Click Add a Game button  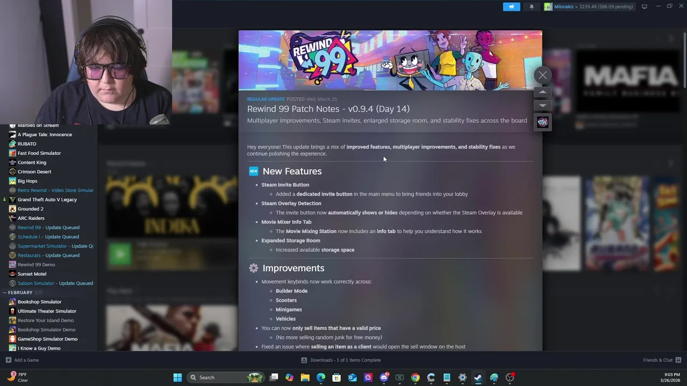[x=22, y=360]
